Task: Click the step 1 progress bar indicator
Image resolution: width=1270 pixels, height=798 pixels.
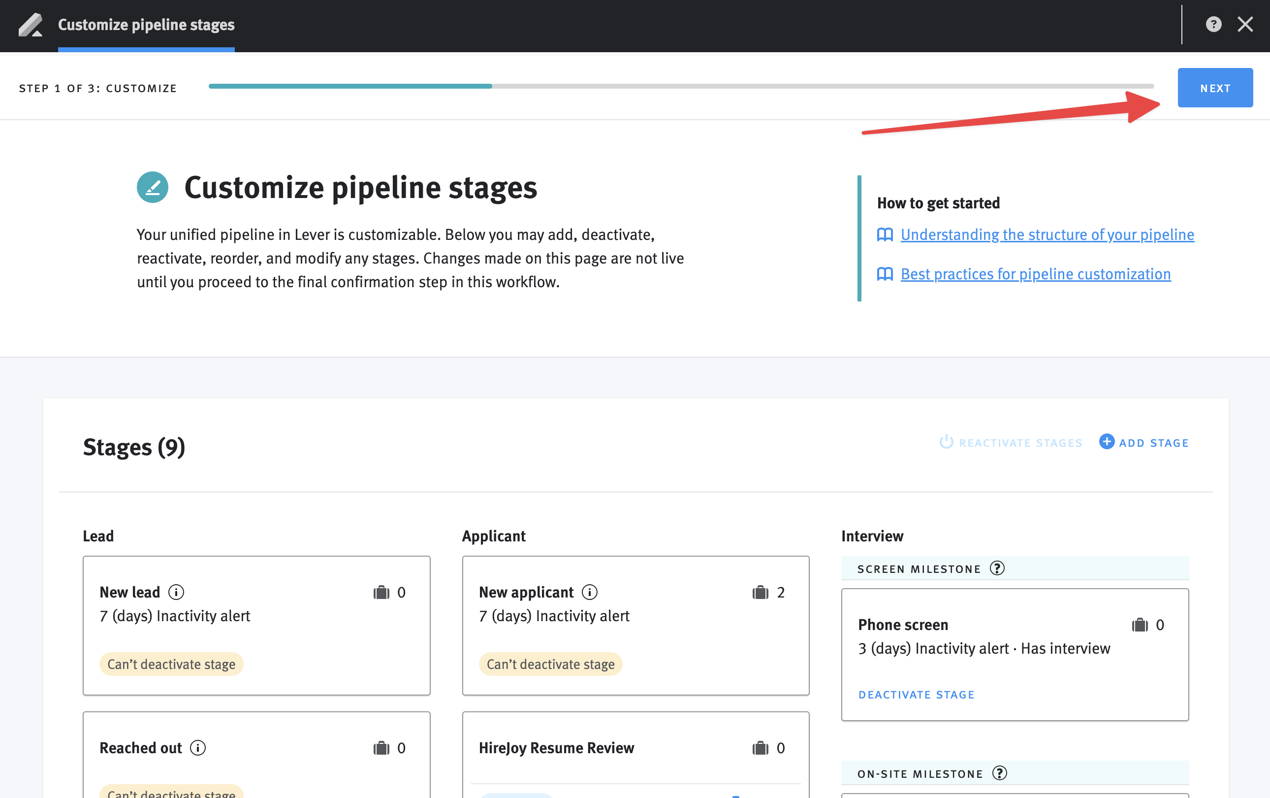Action: coord(351,87)
